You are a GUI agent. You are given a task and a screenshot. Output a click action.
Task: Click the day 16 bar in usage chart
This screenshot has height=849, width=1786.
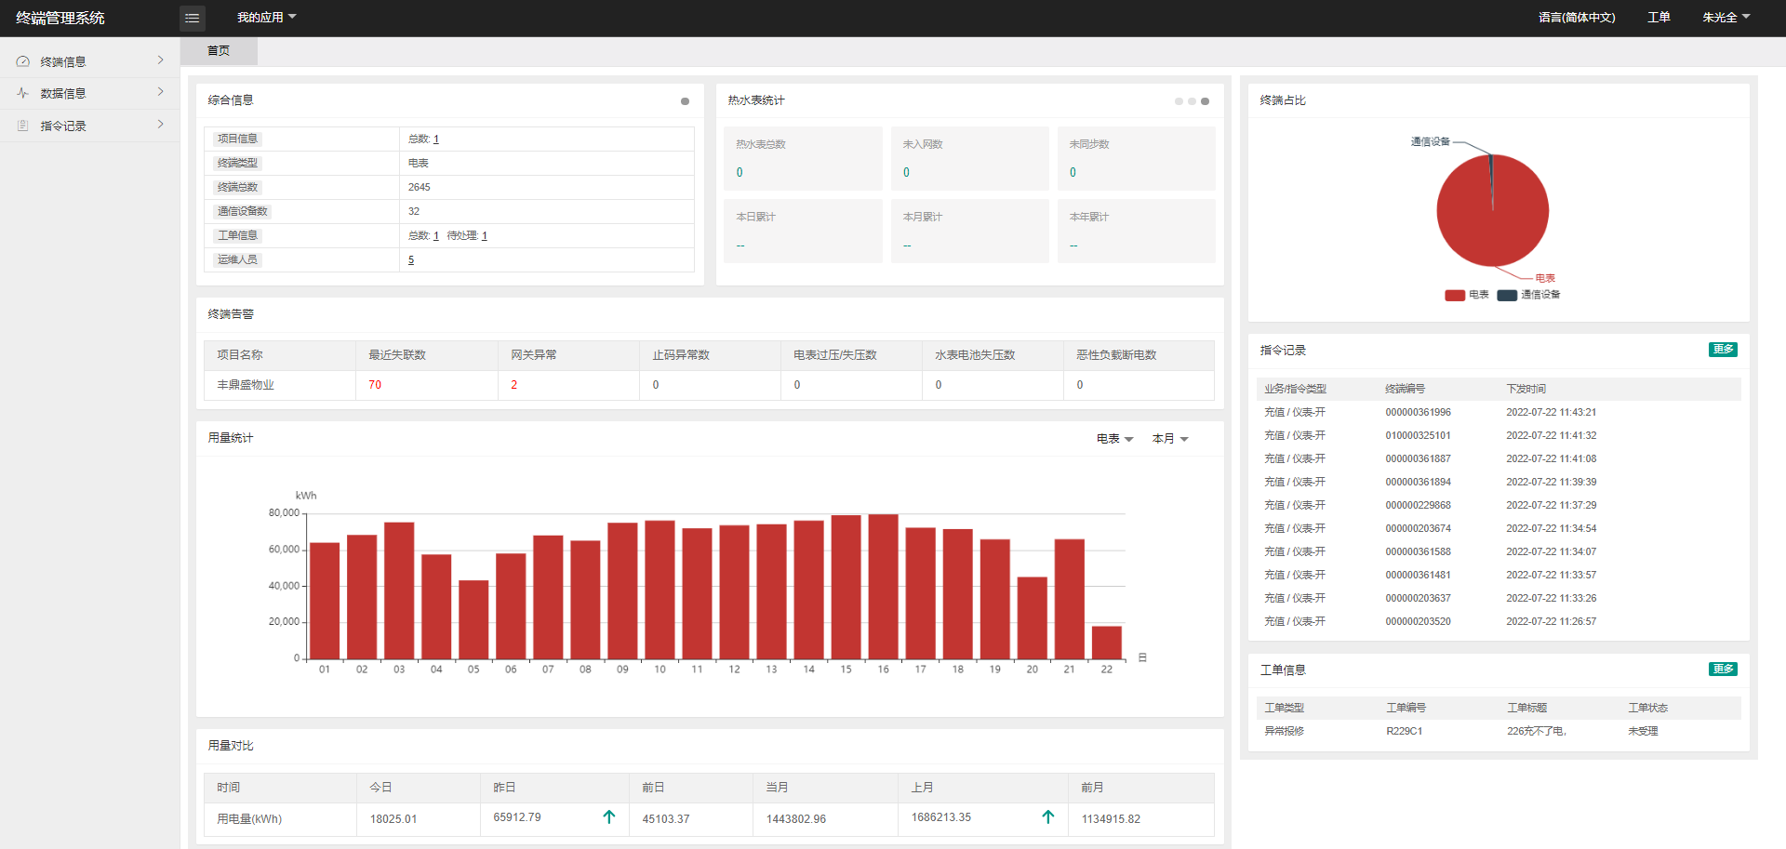[x=883, y=586]
